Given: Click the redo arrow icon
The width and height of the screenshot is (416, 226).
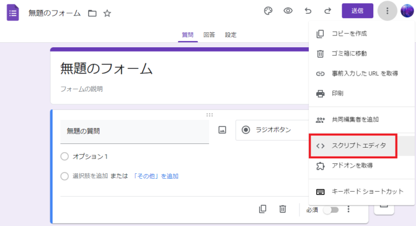Looking at the screenshot, I should [x=328, y=11].
